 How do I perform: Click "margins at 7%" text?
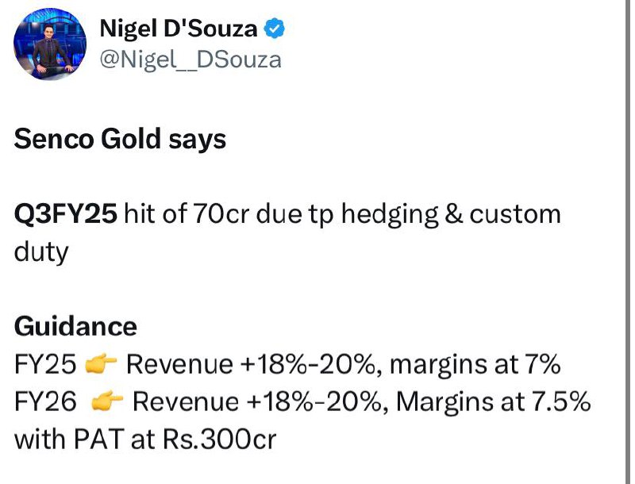point(475,365)
